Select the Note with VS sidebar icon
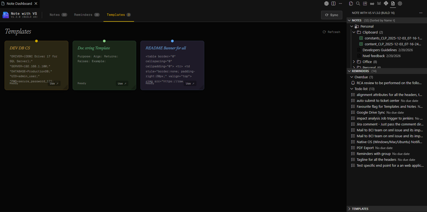 coord(393,3)
